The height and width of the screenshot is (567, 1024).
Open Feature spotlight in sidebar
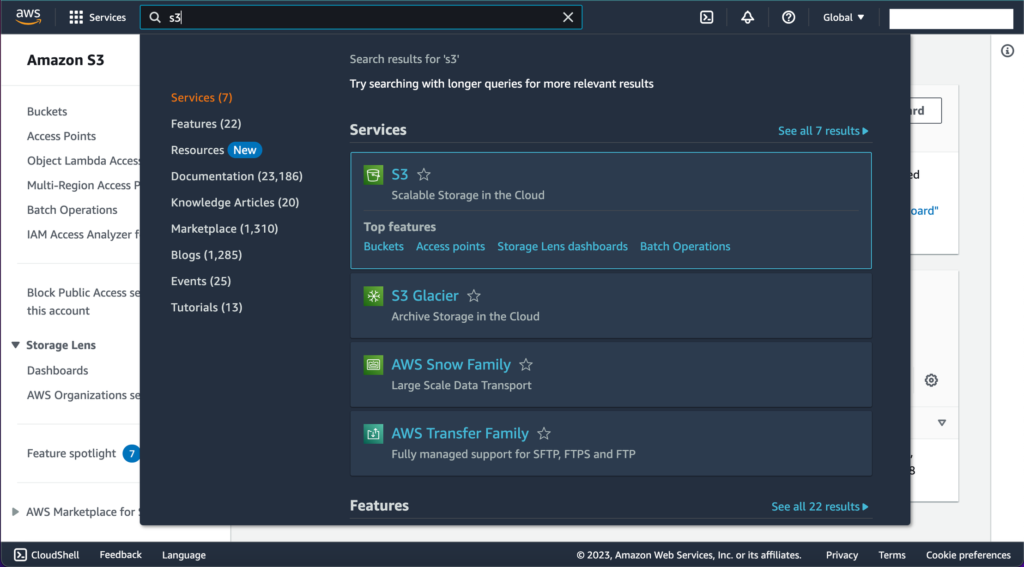coord(71,453)
